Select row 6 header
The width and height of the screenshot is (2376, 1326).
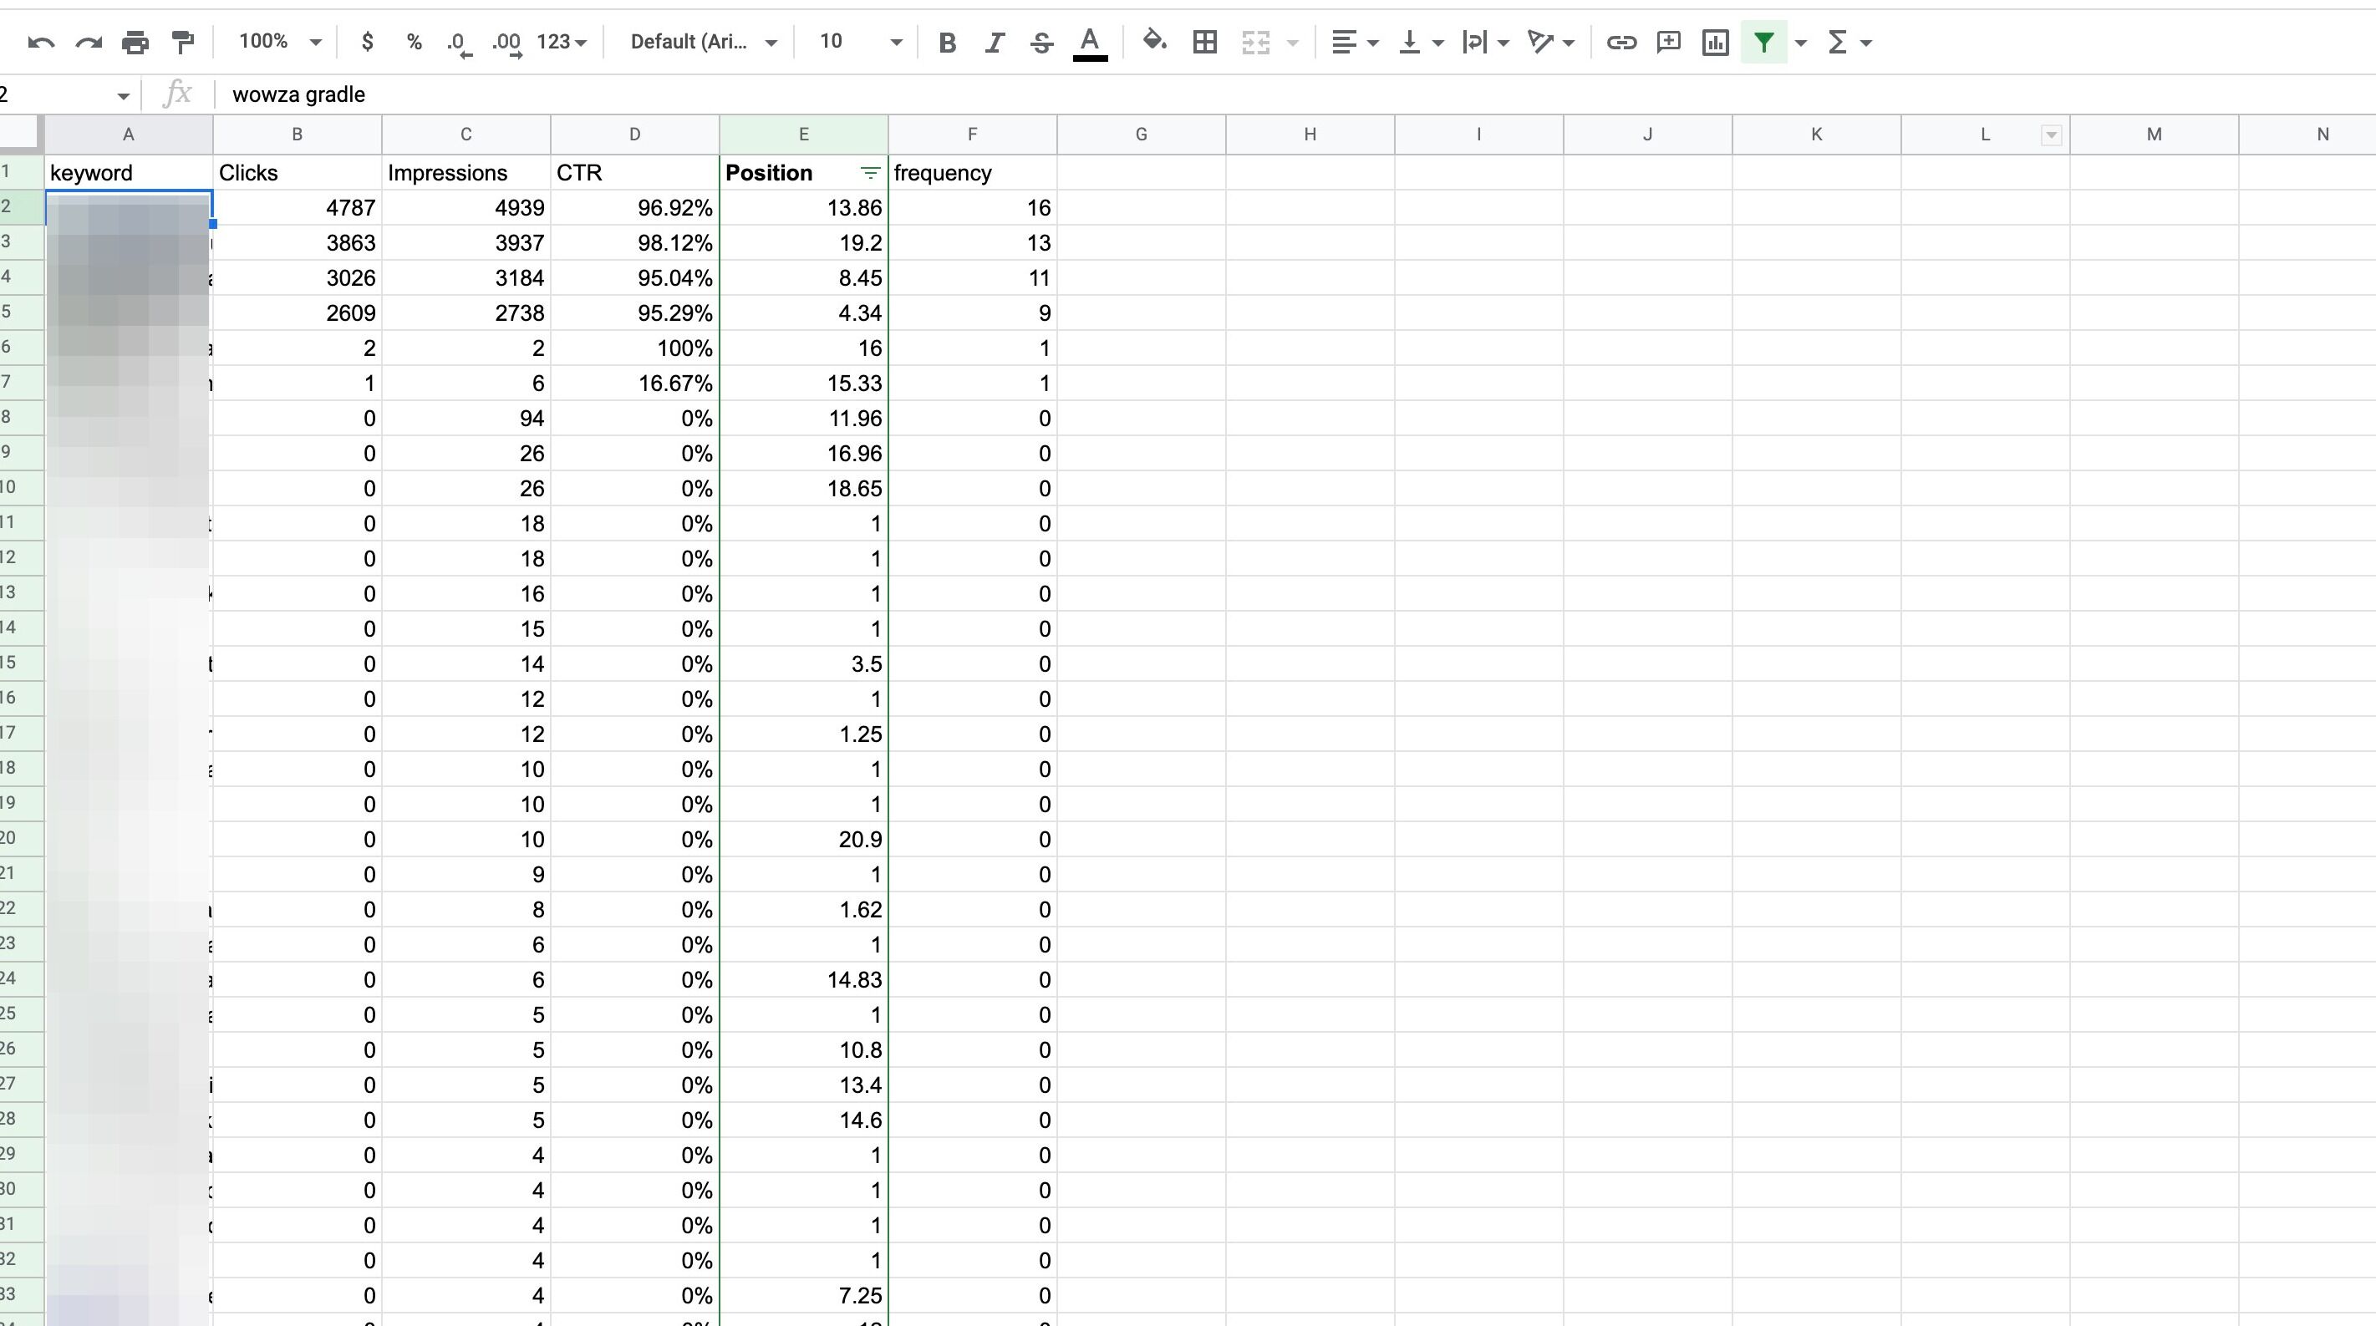point(21,348)
